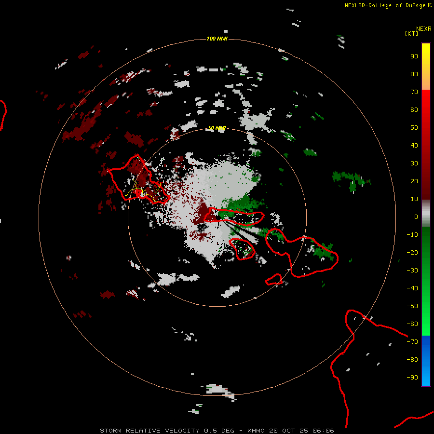Viewport: 434px width, 434px height.
Task: Click the NEXLAB-College of DuPage credit text
Action: pos(385,5)
